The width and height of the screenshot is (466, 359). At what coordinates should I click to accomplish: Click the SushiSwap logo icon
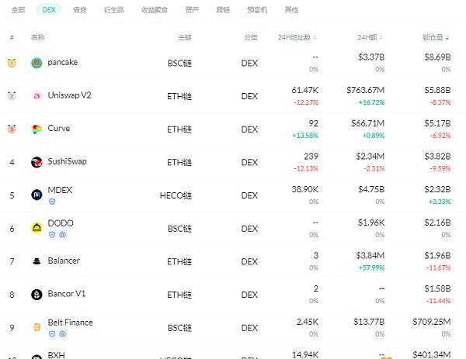(37, 162)
